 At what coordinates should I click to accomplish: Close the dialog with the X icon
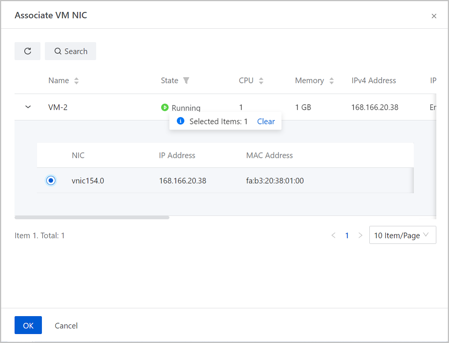(434, 16)
